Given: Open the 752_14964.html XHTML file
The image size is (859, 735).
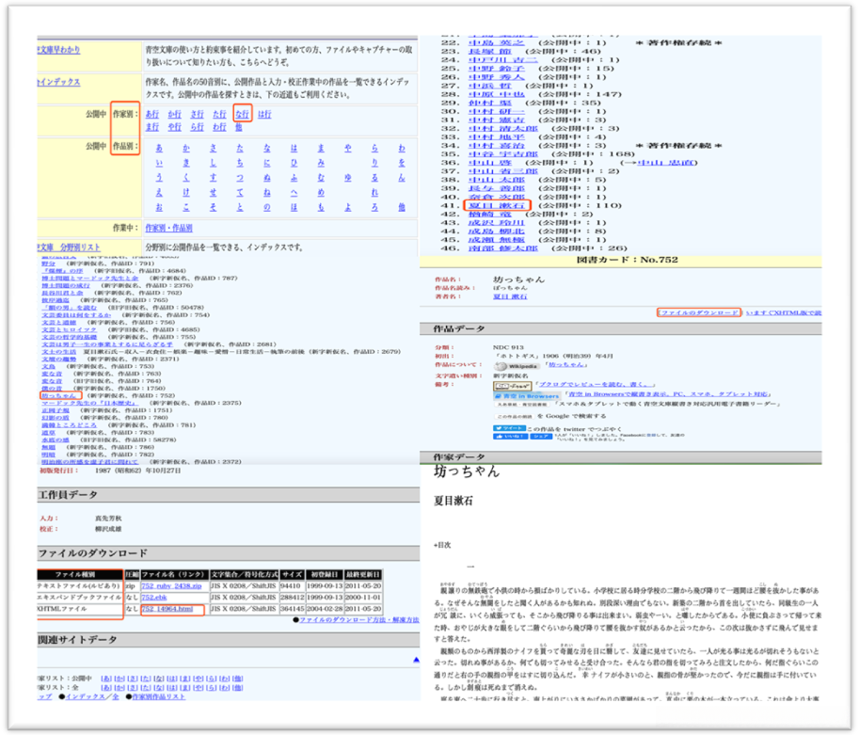Looking at the screenshot, I should point(167,609).
